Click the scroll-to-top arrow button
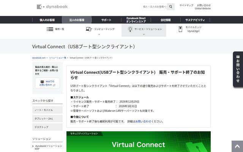This screenshot has height=152, width=243. point(237,146)
